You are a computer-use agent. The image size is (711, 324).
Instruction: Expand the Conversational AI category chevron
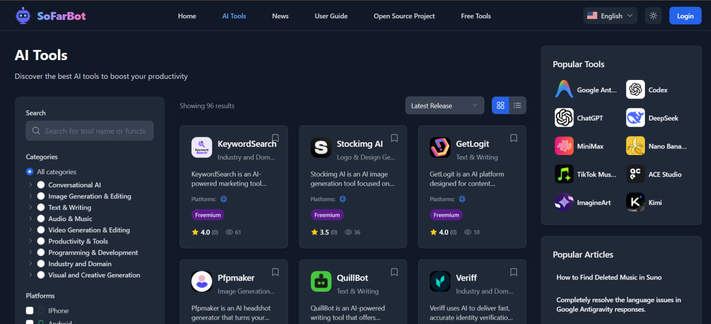coord(30,185)
